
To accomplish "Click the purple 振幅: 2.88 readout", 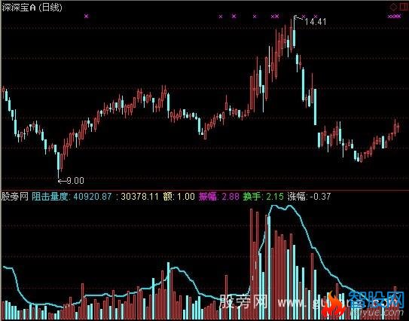I will 219,196.
